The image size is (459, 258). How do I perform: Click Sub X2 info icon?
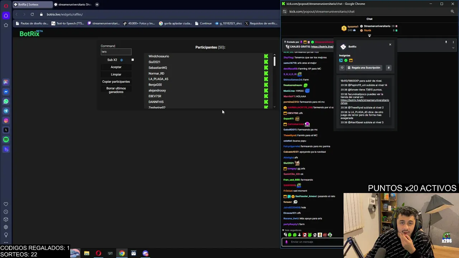pyautogui.click(x=122, y=60)
